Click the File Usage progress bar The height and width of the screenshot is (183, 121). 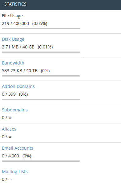coord(41,29)
